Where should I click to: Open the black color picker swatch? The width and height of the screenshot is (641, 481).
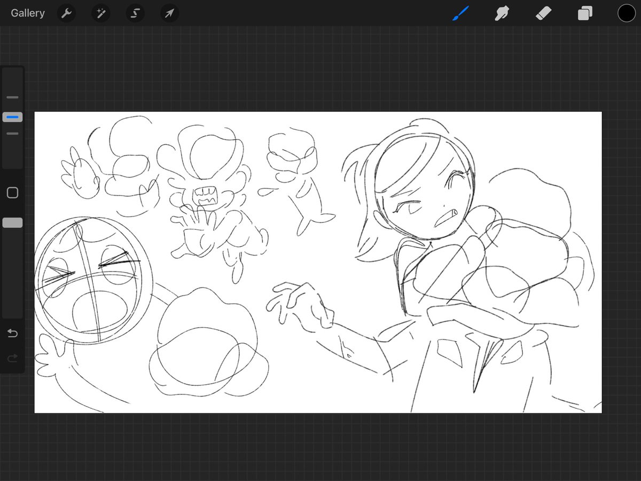click(x=626, y=13)
